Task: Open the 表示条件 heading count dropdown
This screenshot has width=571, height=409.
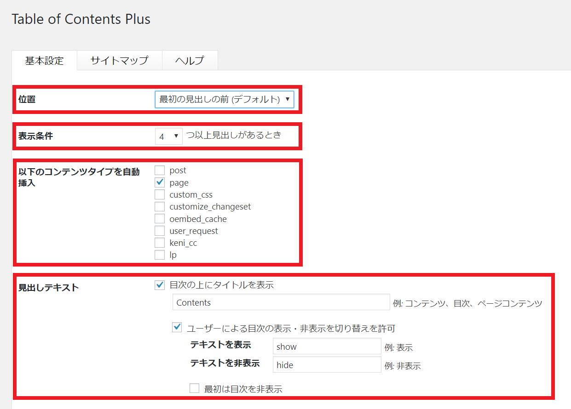Action: (x=168, y=136)
